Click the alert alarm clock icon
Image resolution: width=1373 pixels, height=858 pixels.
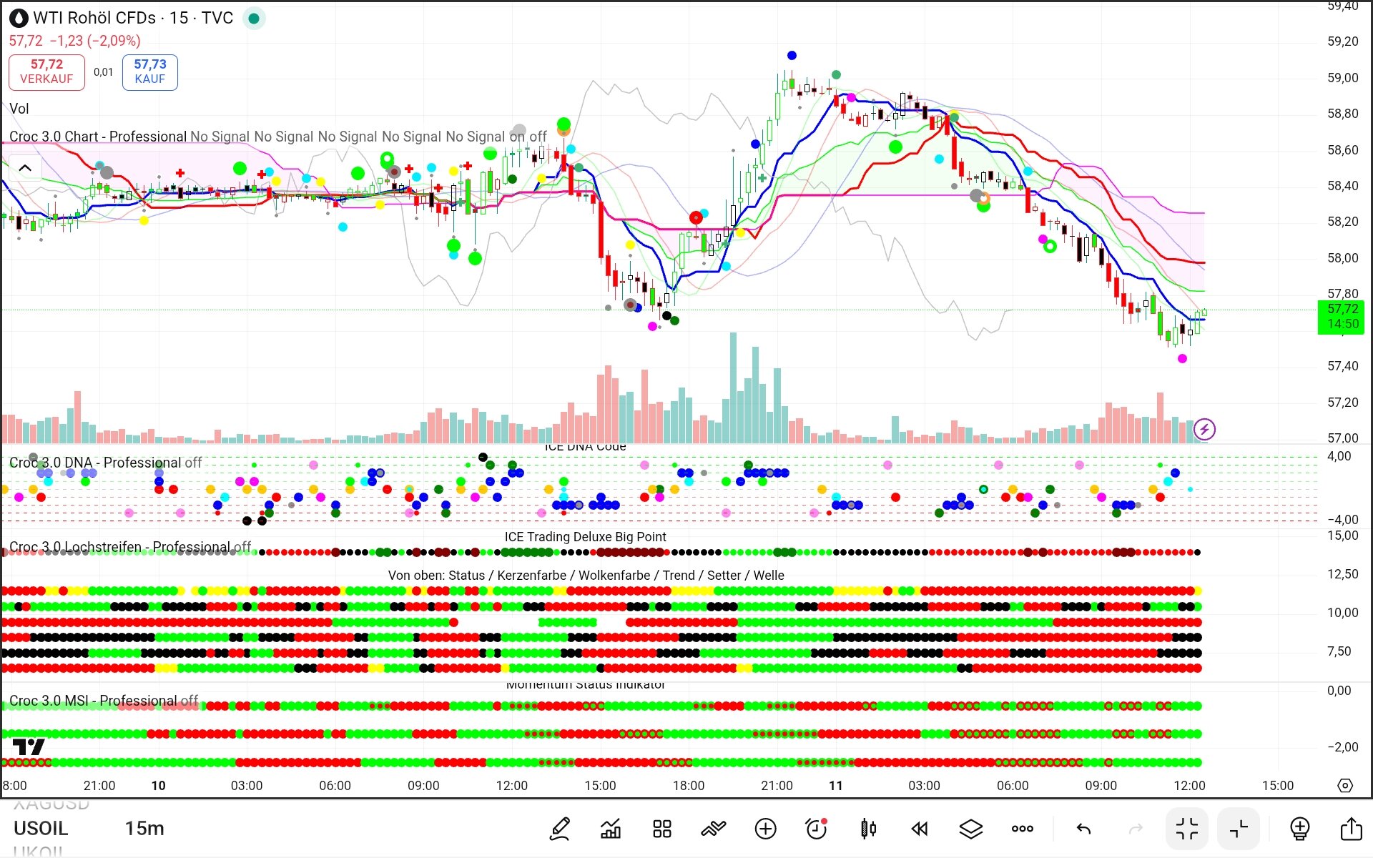point(816,829)
